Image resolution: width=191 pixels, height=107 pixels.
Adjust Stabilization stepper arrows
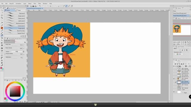click(x=22, y=58)
